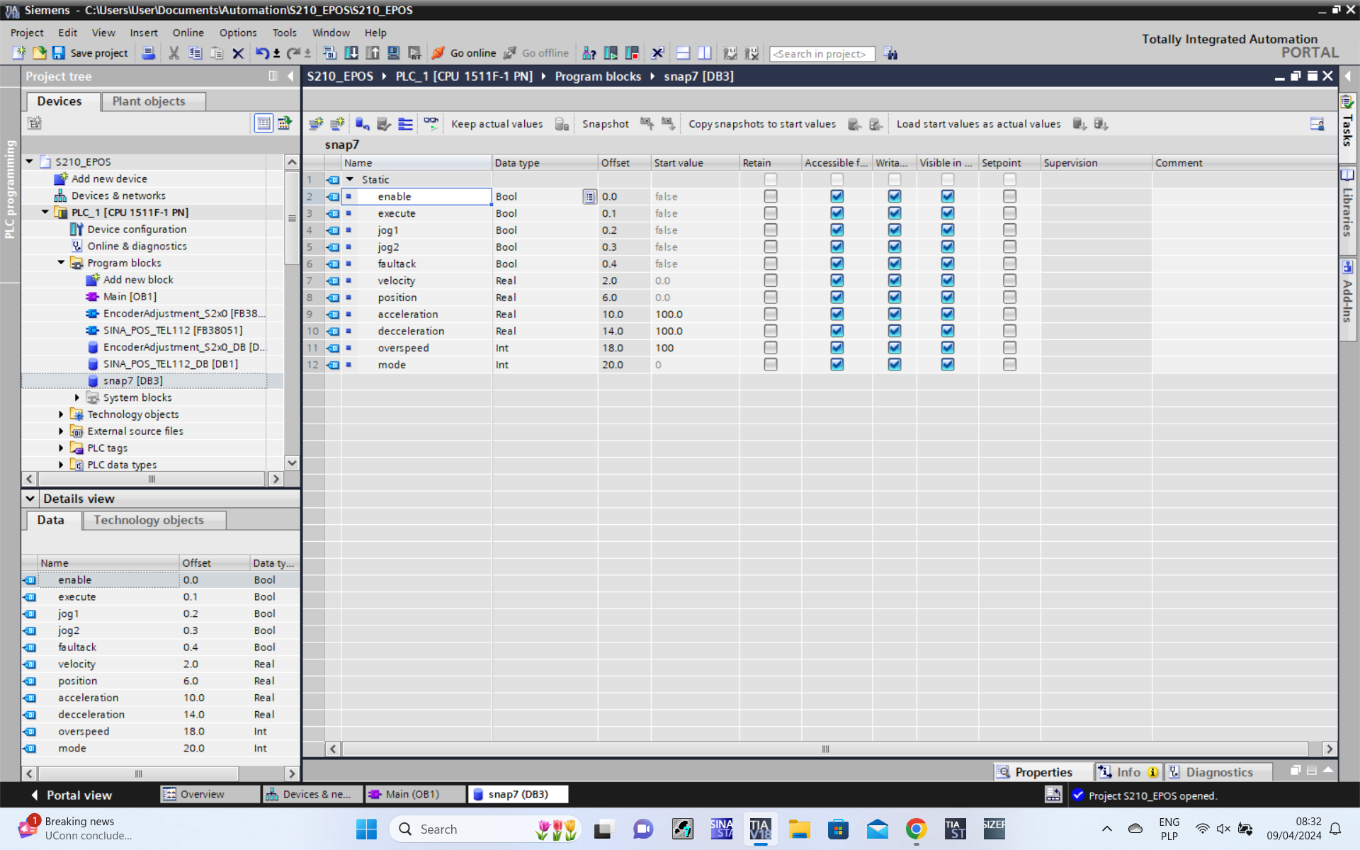Click the editor's horizontal scrollbar thumb
1360x850 pixels.
(824, 749)
